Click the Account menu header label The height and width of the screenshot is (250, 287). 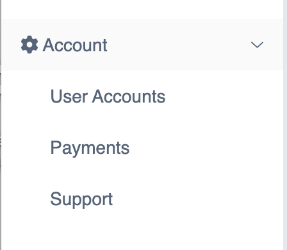pos(75,45)
